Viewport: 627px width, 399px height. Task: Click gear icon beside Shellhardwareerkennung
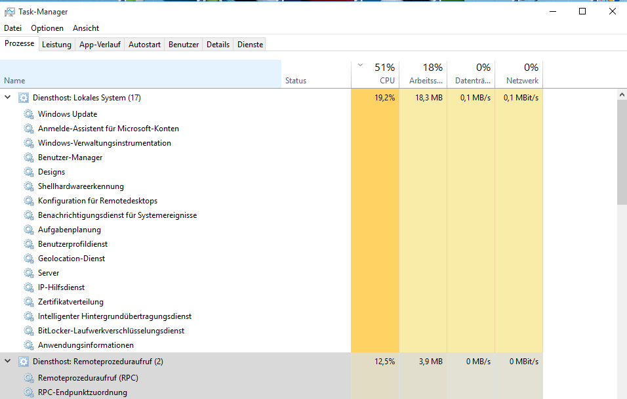pyautogui.click(x=28, y=186)
